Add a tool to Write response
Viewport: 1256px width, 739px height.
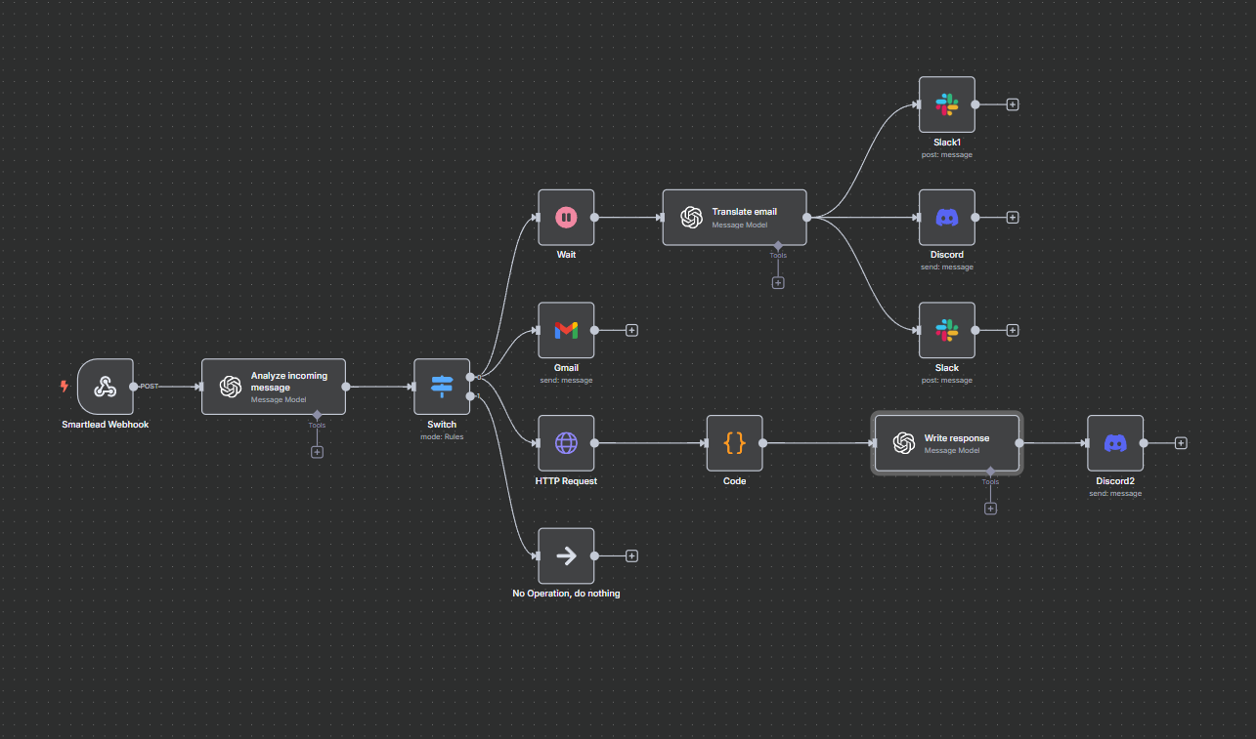(x=990, y=509)
